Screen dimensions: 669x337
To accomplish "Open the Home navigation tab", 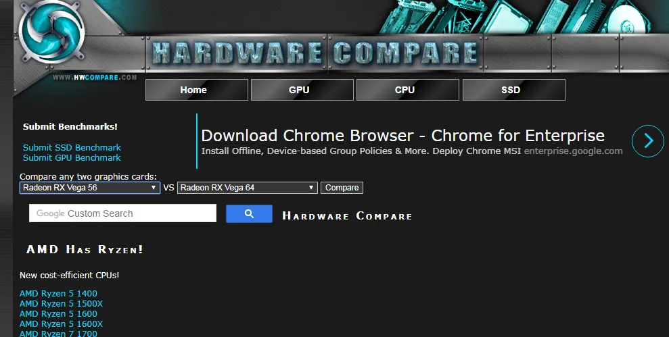I will [x=197, y=90].
